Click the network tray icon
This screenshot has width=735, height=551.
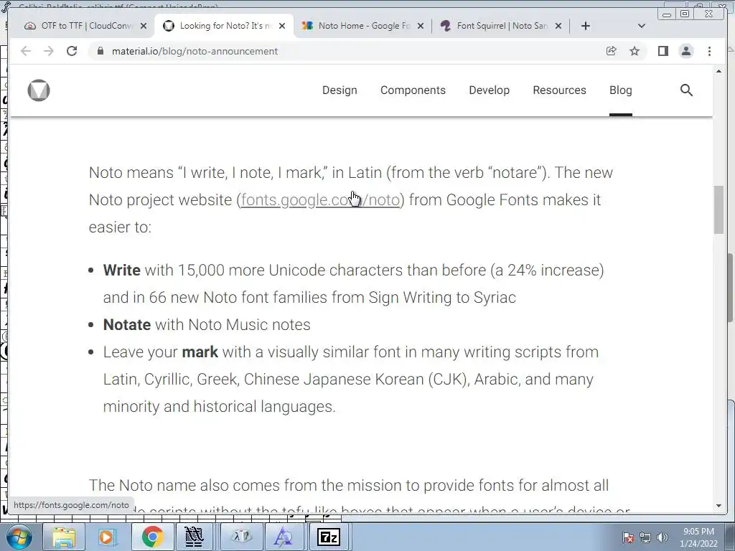point(645,537)
